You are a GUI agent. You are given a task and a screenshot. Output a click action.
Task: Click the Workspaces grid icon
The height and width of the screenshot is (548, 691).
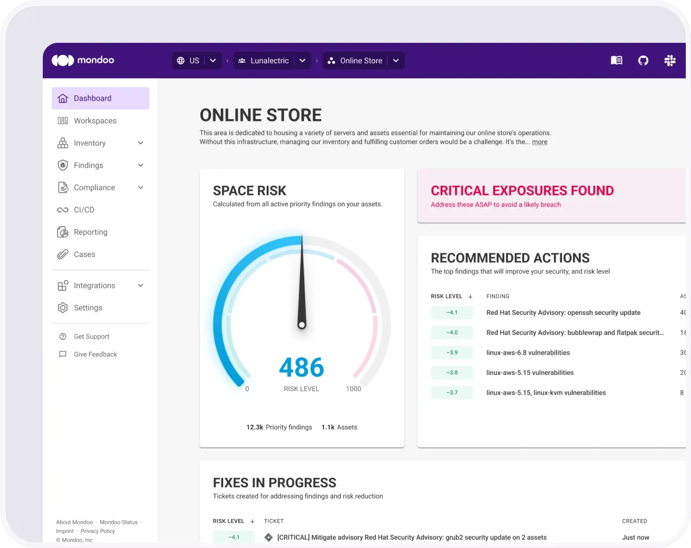62,120
